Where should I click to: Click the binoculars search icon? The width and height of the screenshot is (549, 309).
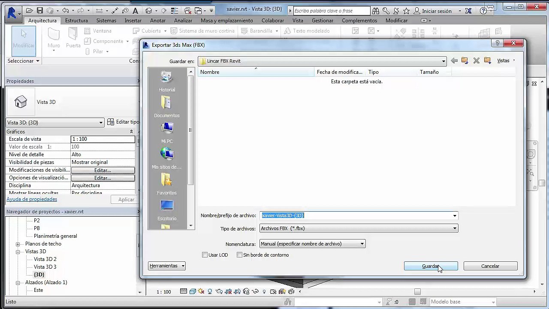[x=376, y=11]
